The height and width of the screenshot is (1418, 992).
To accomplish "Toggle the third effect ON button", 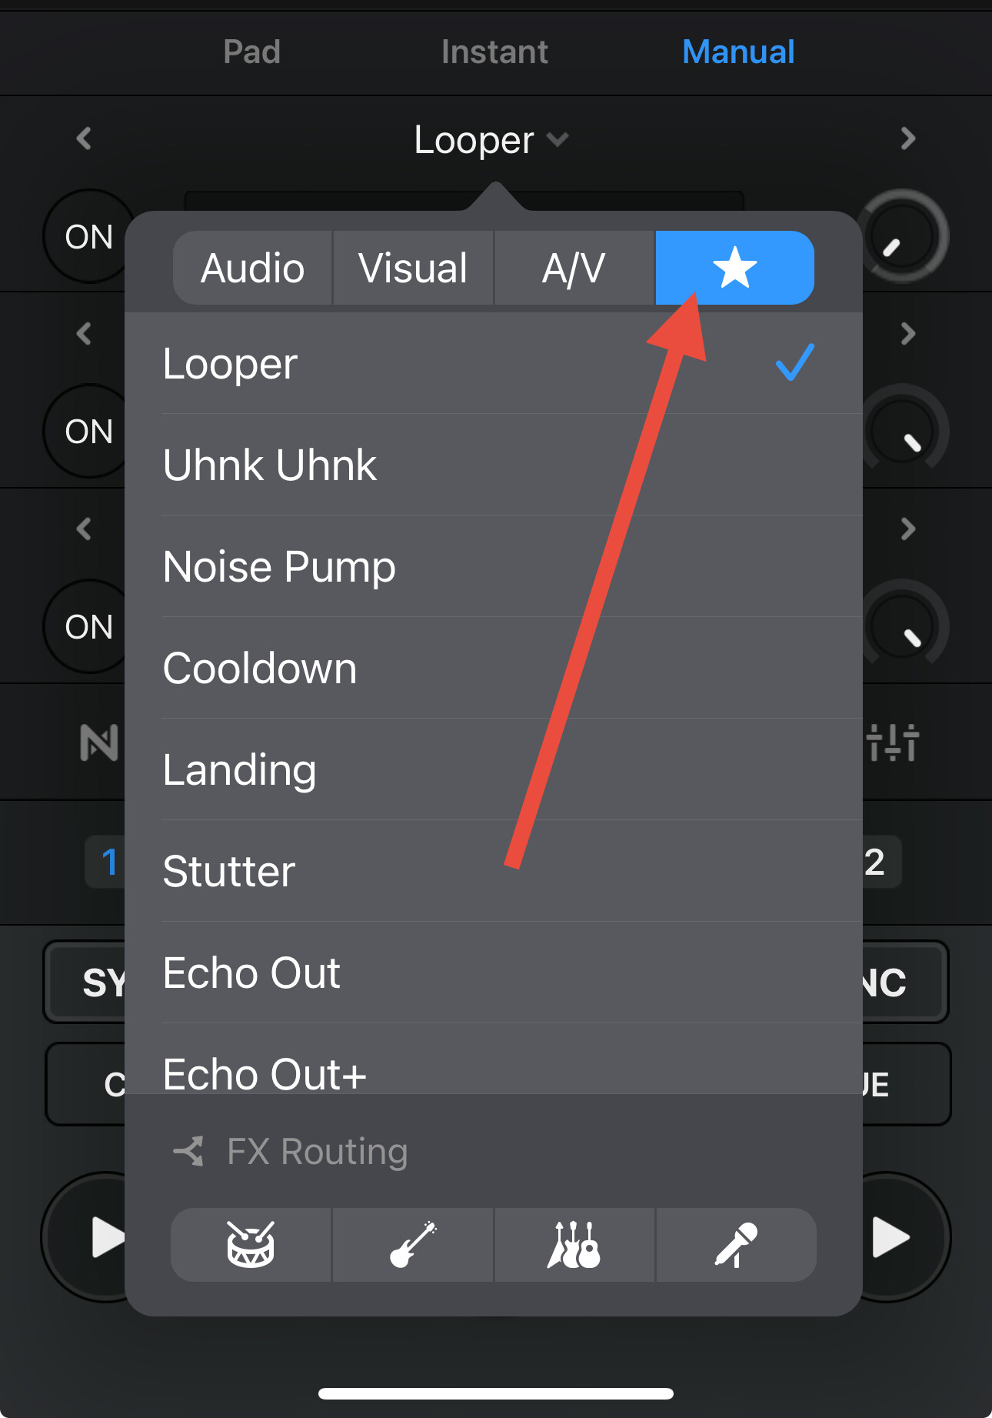I will coord(88,626).
